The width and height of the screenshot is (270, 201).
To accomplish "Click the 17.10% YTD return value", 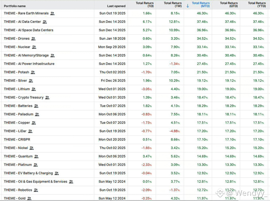I will pos(259,139).
